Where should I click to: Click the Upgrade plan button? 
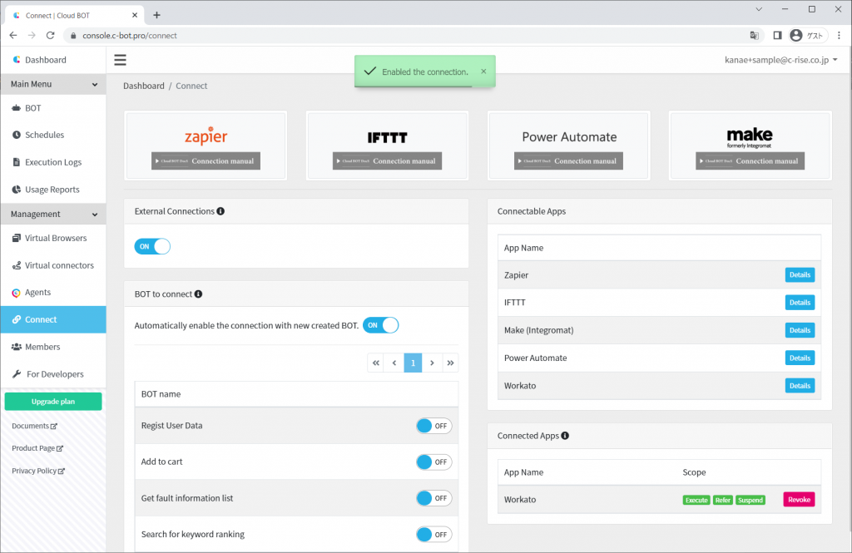53,402
